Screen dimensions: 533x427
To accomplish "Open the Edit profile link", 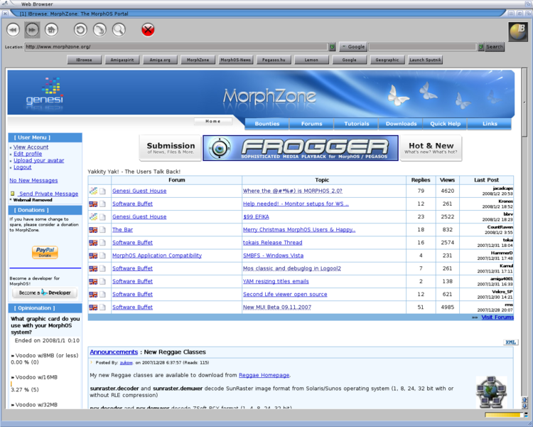I will (x=28, y=154).
